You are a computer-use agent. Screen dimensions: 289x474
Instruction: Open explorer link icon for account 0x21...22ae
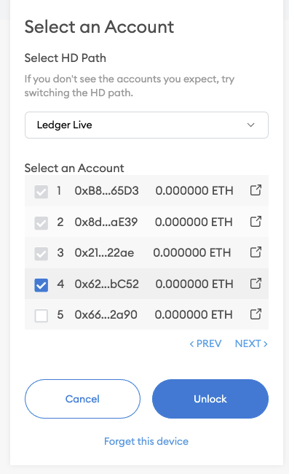(x=256, y=252)
